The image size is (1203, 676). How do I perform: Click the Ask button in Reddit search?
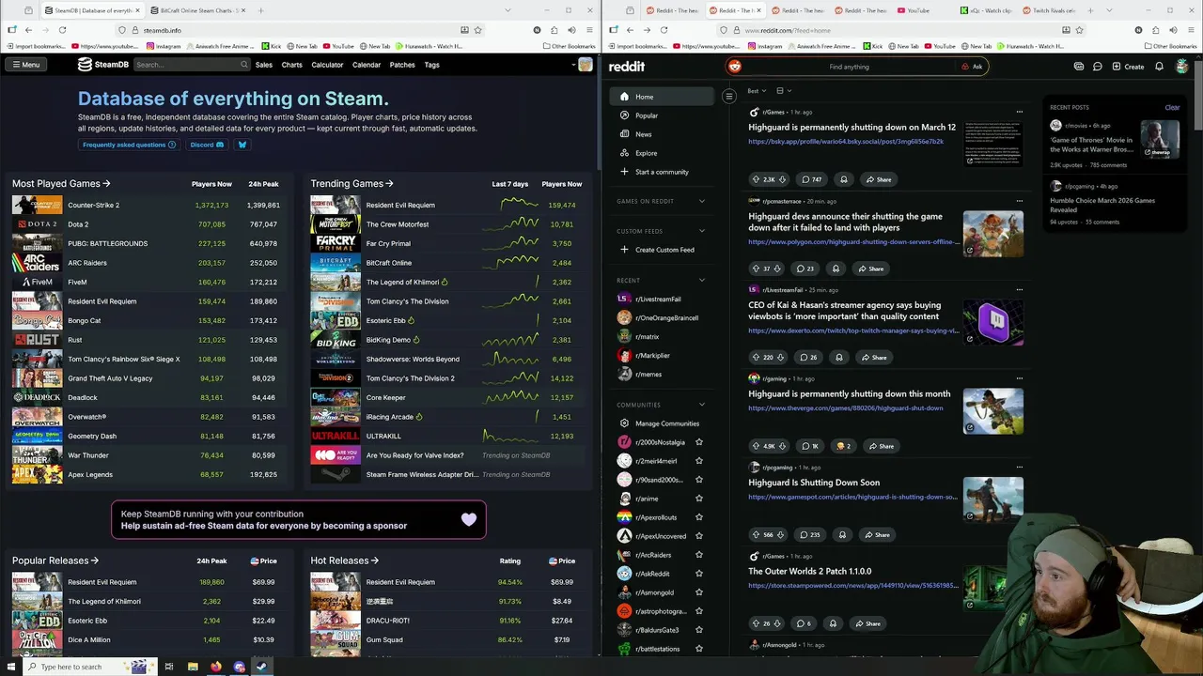pos(972,67)
